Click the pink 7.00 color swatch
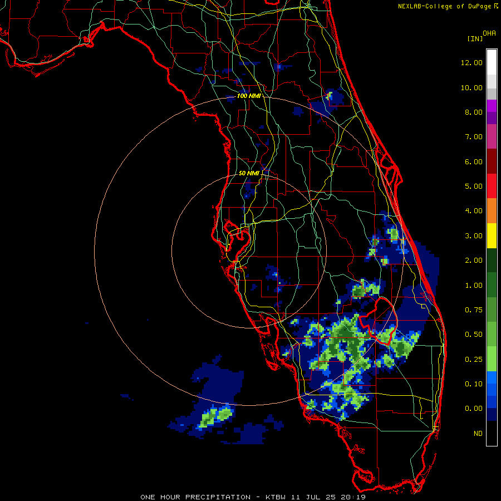This screenshot has width=501, height=501. pos(492,137)
